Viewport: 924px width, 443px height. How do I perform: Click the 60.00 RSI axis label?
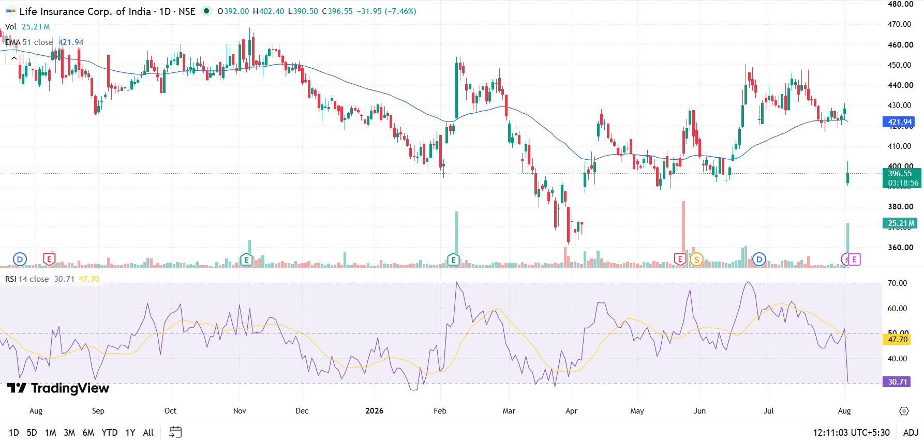898,308
